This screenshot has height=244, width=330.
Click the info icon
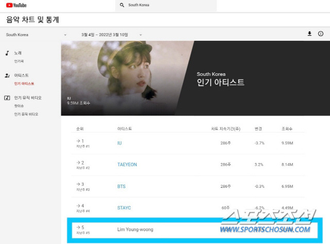[321, 34]
